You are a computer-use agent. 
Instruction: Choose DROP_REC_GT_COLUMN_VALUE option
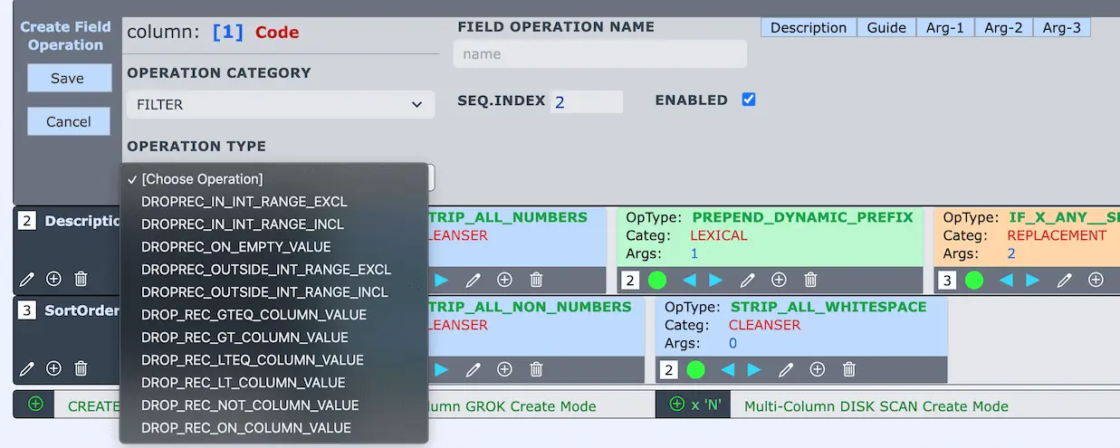[273, 338]
